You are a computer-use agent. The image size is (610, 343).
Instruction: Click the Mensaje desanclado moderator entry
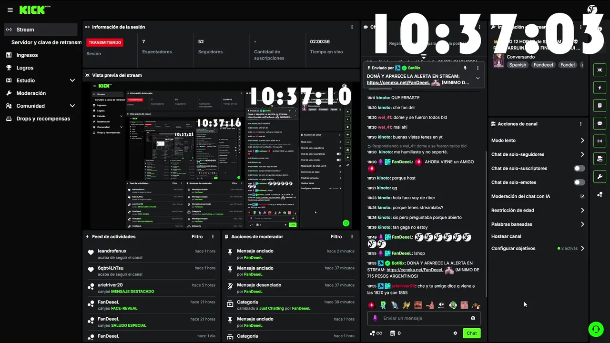291,288
